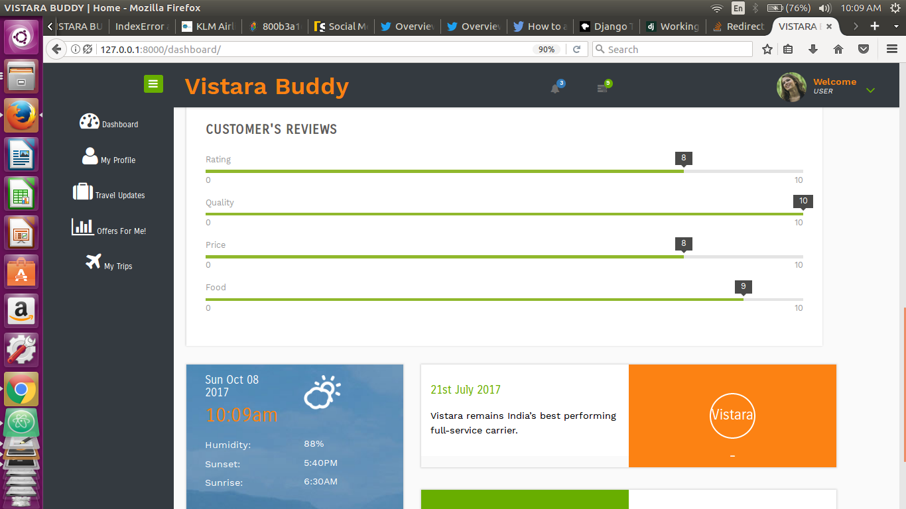Open the Amazon launcher icon
This screenshot has height=509, width=906.
(22, 311)
